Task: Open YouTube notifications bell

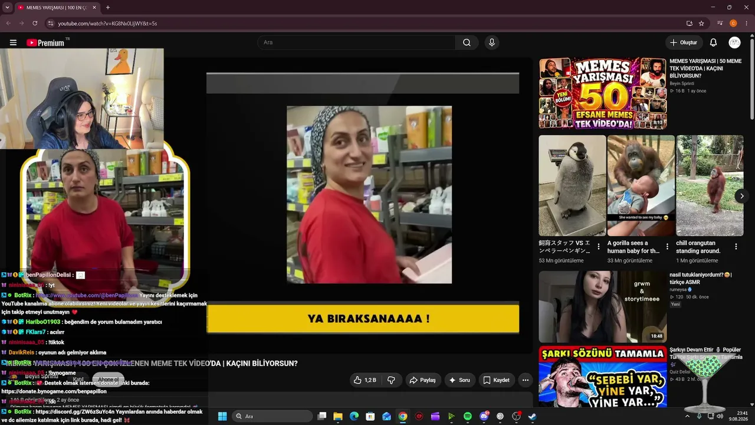Action: (x=713, y=42)
